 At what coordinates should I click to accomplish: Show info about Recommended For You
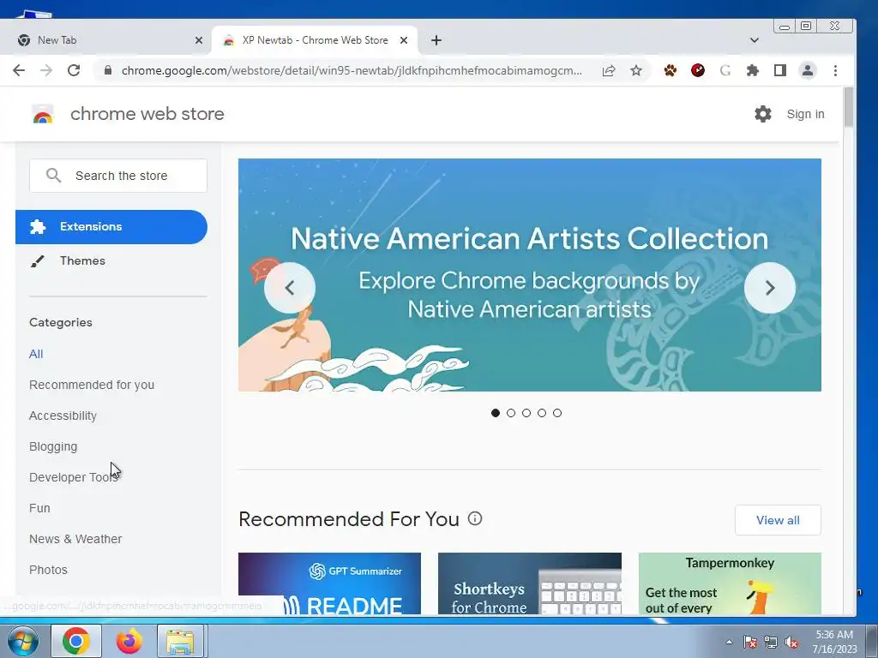click(475, 518)
